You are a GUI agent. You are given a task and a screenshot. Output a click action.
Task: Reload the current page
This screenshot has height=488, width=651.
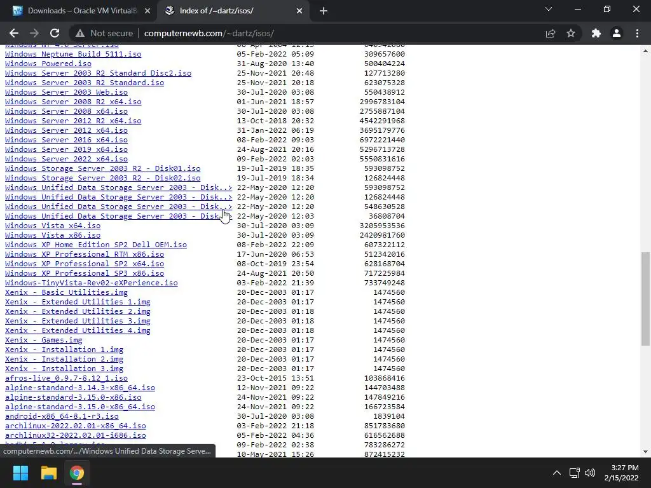click(x=55, y=33)
